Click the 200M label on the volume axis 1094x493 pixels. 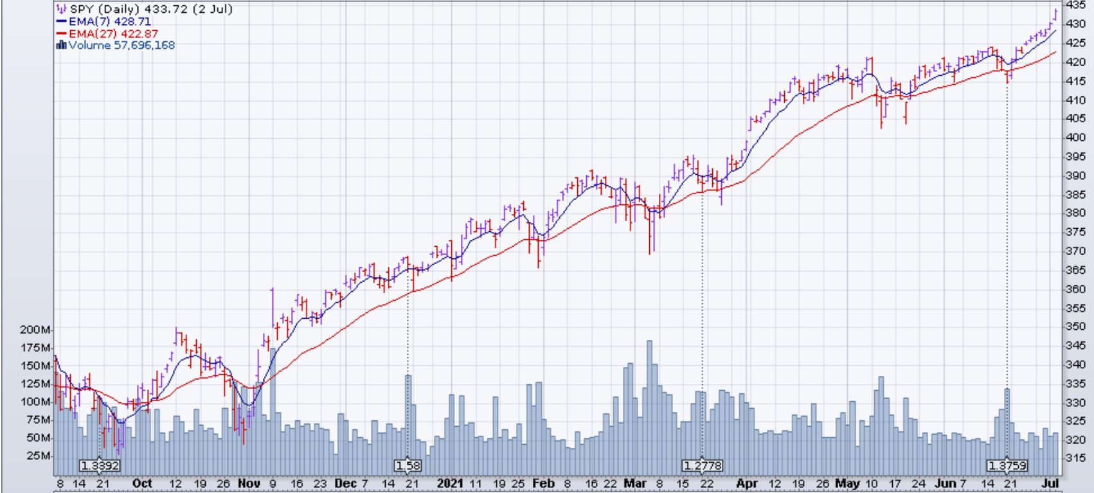pos(36,330)
